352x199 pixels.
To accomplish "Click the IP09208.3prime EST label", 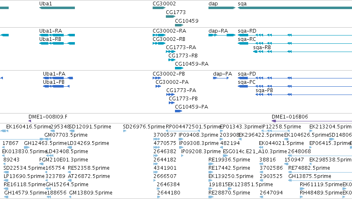I will tap(201, 152).
